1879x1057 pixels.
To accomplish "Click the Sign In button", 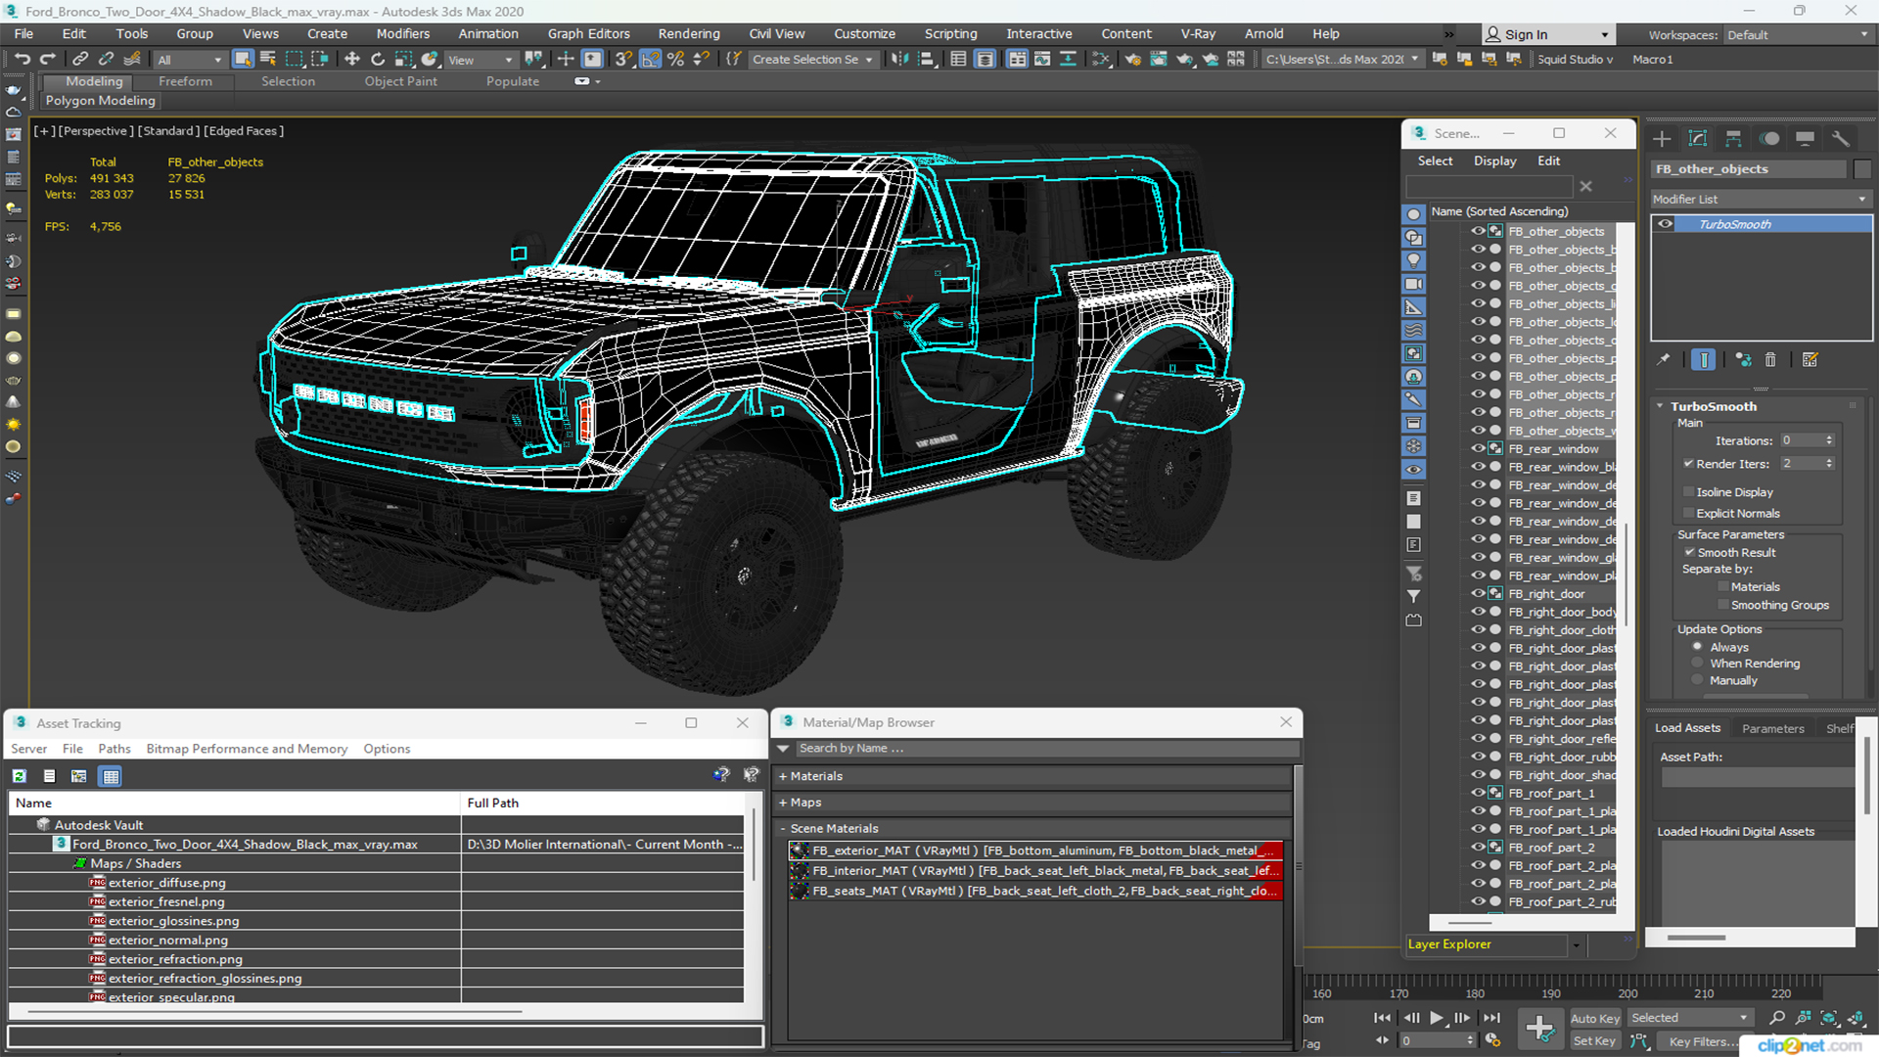I will pyautogui.click(x=1546, y=34).
